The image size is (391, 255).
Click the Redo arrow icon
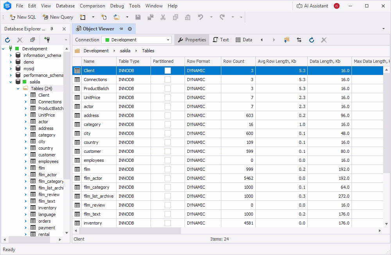pyautogui.click(x=222, y=17)
